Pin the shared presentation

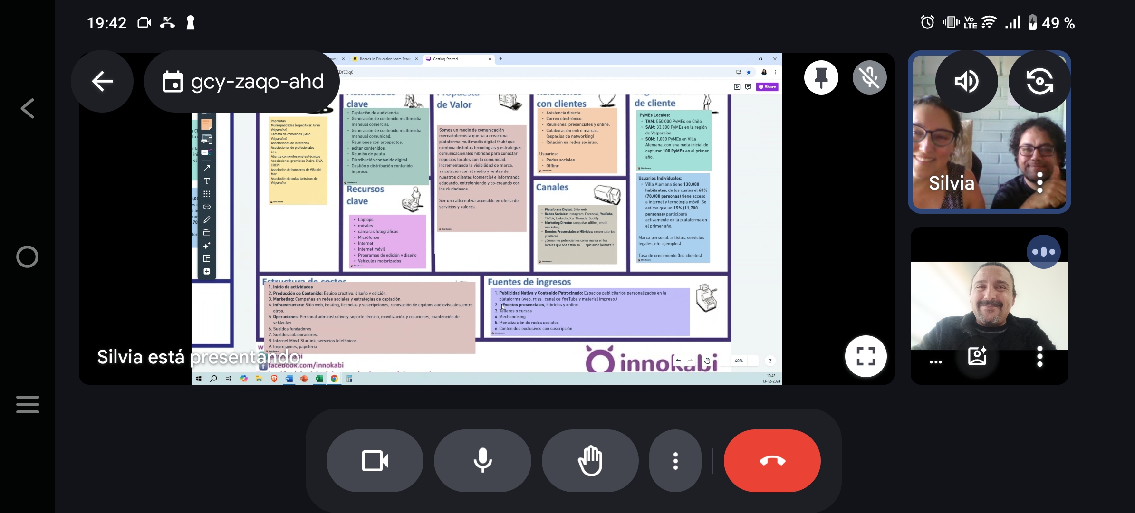pyautogui.click(x=821, y=77)
